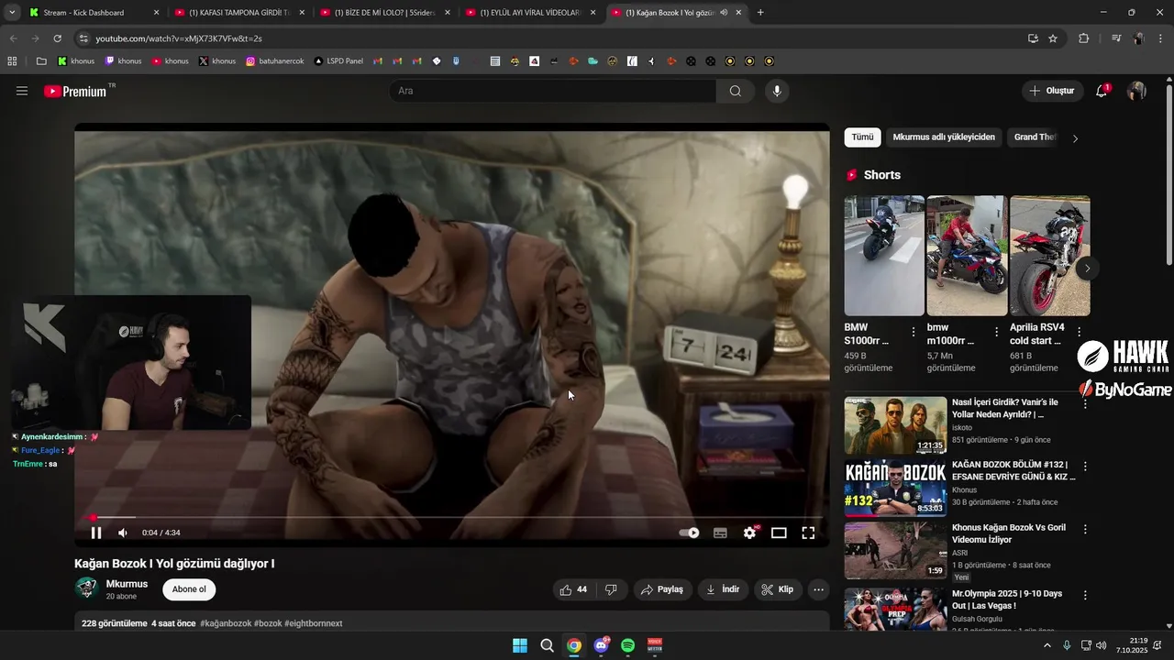
Task: Open options for Kağan Bozok Bölüm #132
Action: click(x=1085, y=467)
